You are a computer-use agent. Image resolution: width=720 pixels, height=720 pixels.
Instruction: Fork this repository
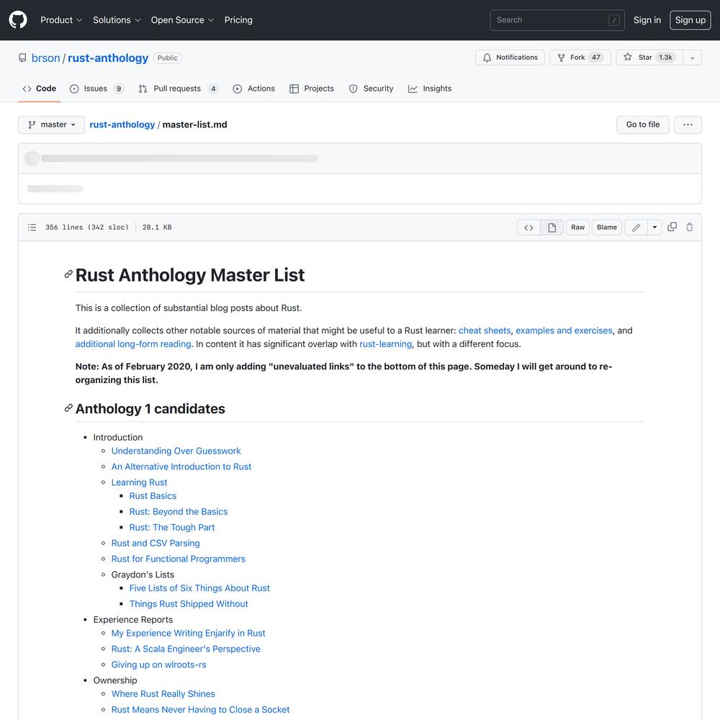(580, 58)
